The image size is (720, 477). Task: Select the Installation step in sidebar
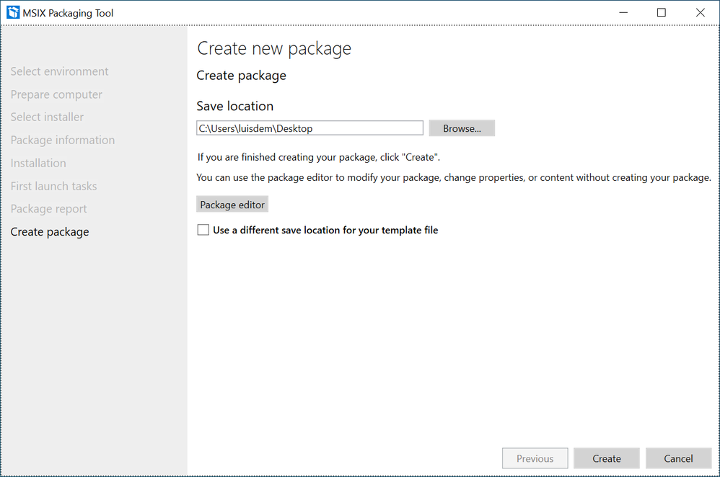click(x=38, y=163)
